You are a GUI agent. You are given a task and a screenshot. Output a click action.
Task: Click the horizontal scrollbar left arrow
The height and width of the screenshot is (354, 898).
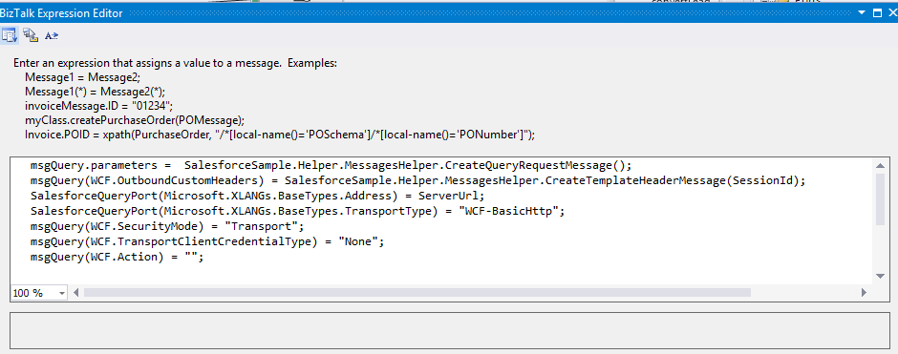[76, 293]
